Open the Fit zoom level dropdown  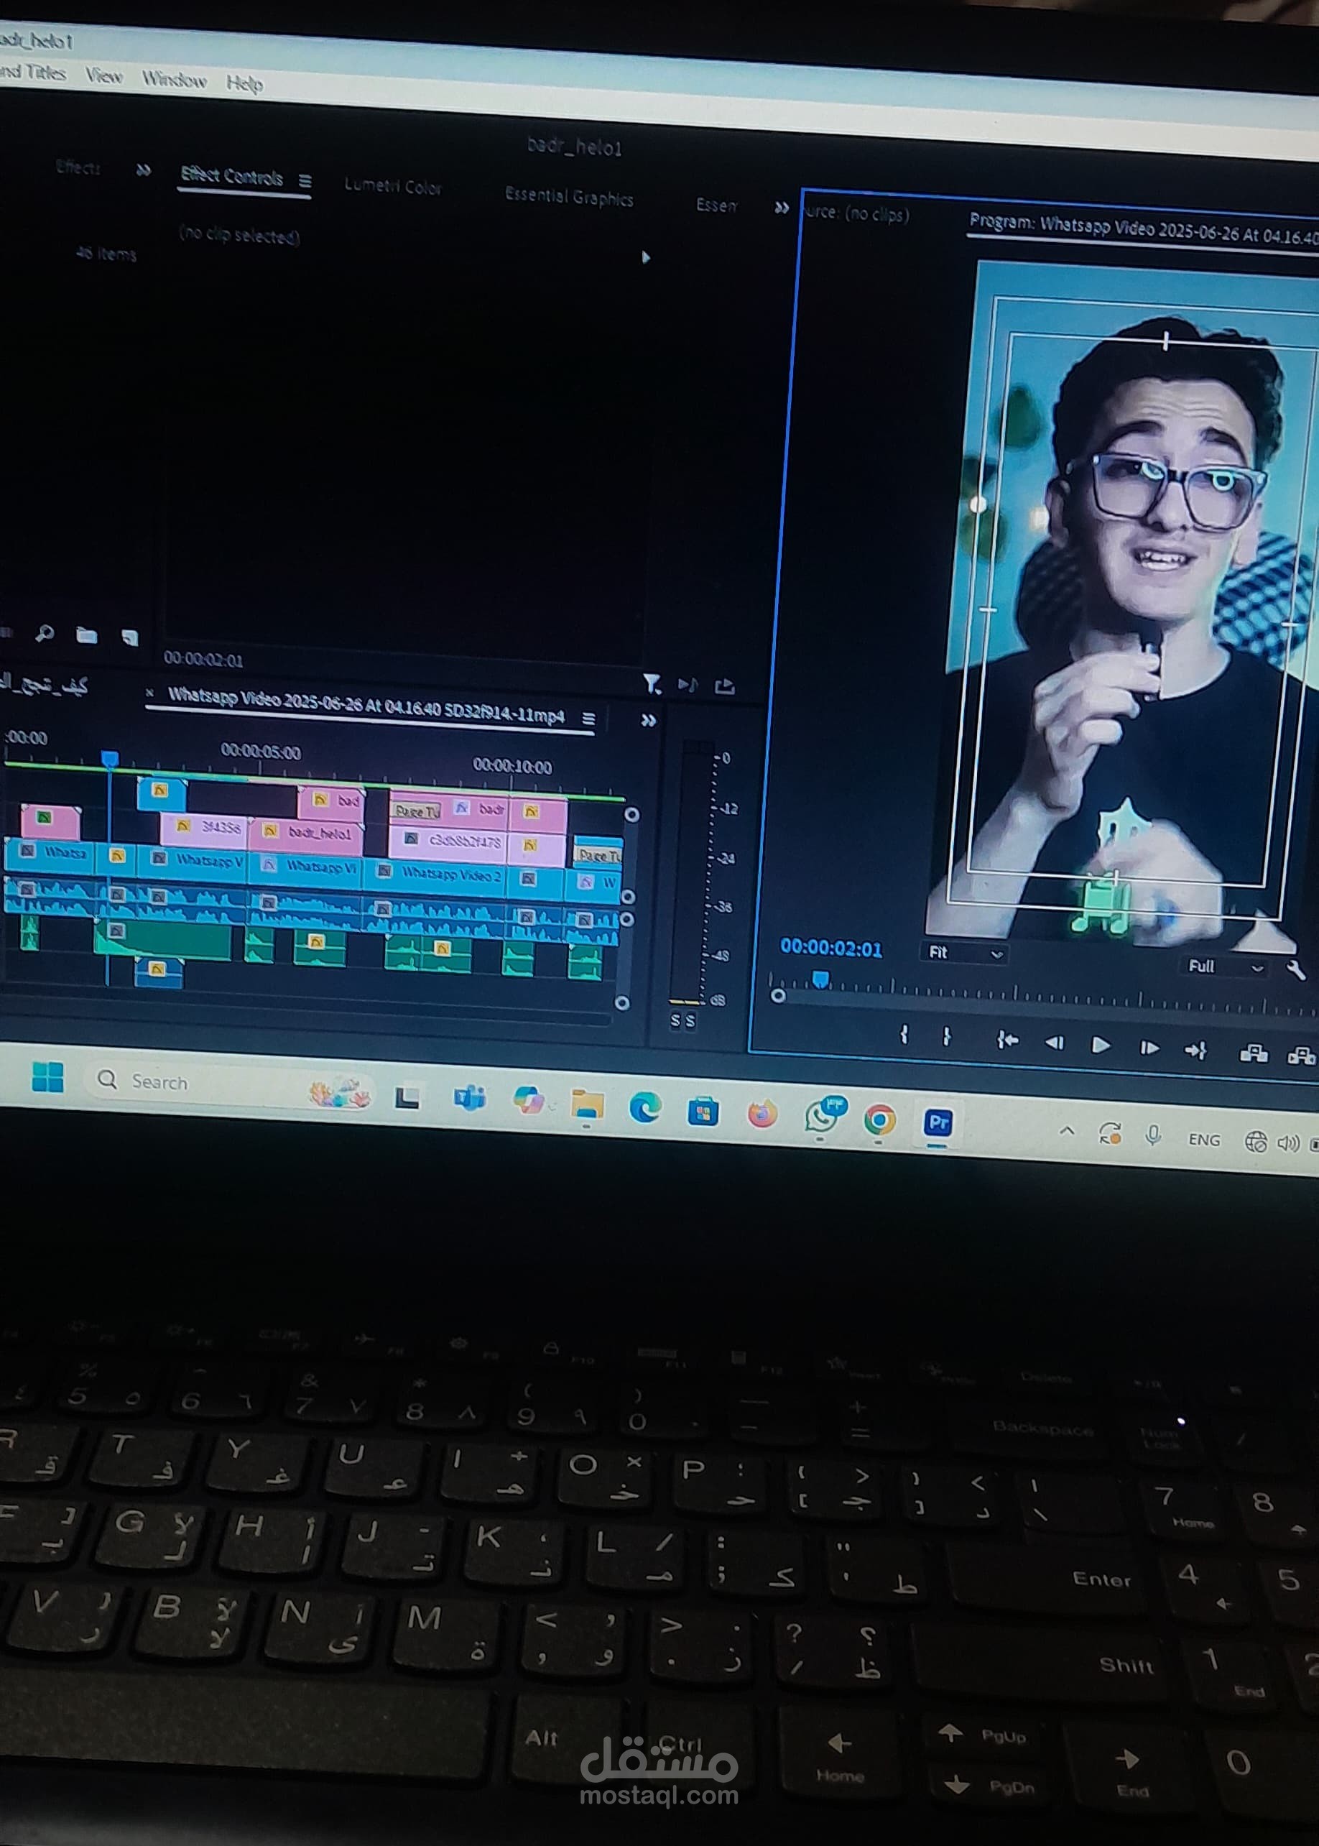coord(964,953)
